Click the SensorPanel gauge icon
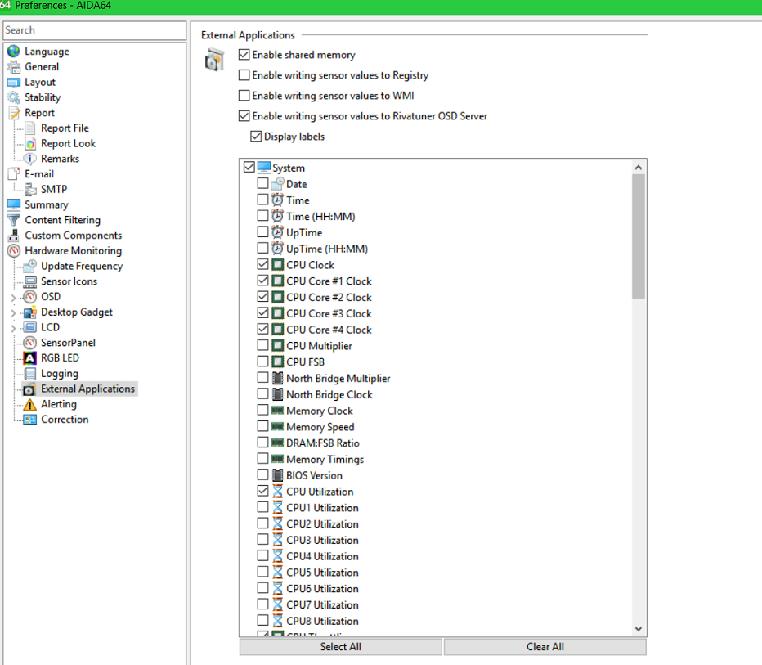The height and width of the screenshot is (665, 762). [30, 343]
